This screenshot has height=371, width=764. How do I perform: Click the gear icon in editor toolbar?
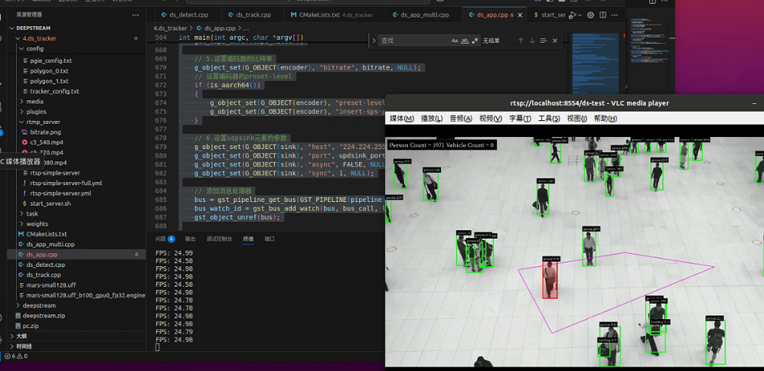[x=590, y=15]
